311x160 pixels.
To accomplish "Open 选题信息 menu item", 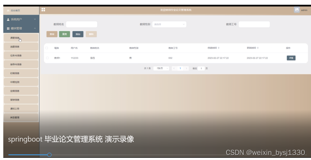I will (x=21, y=47).
